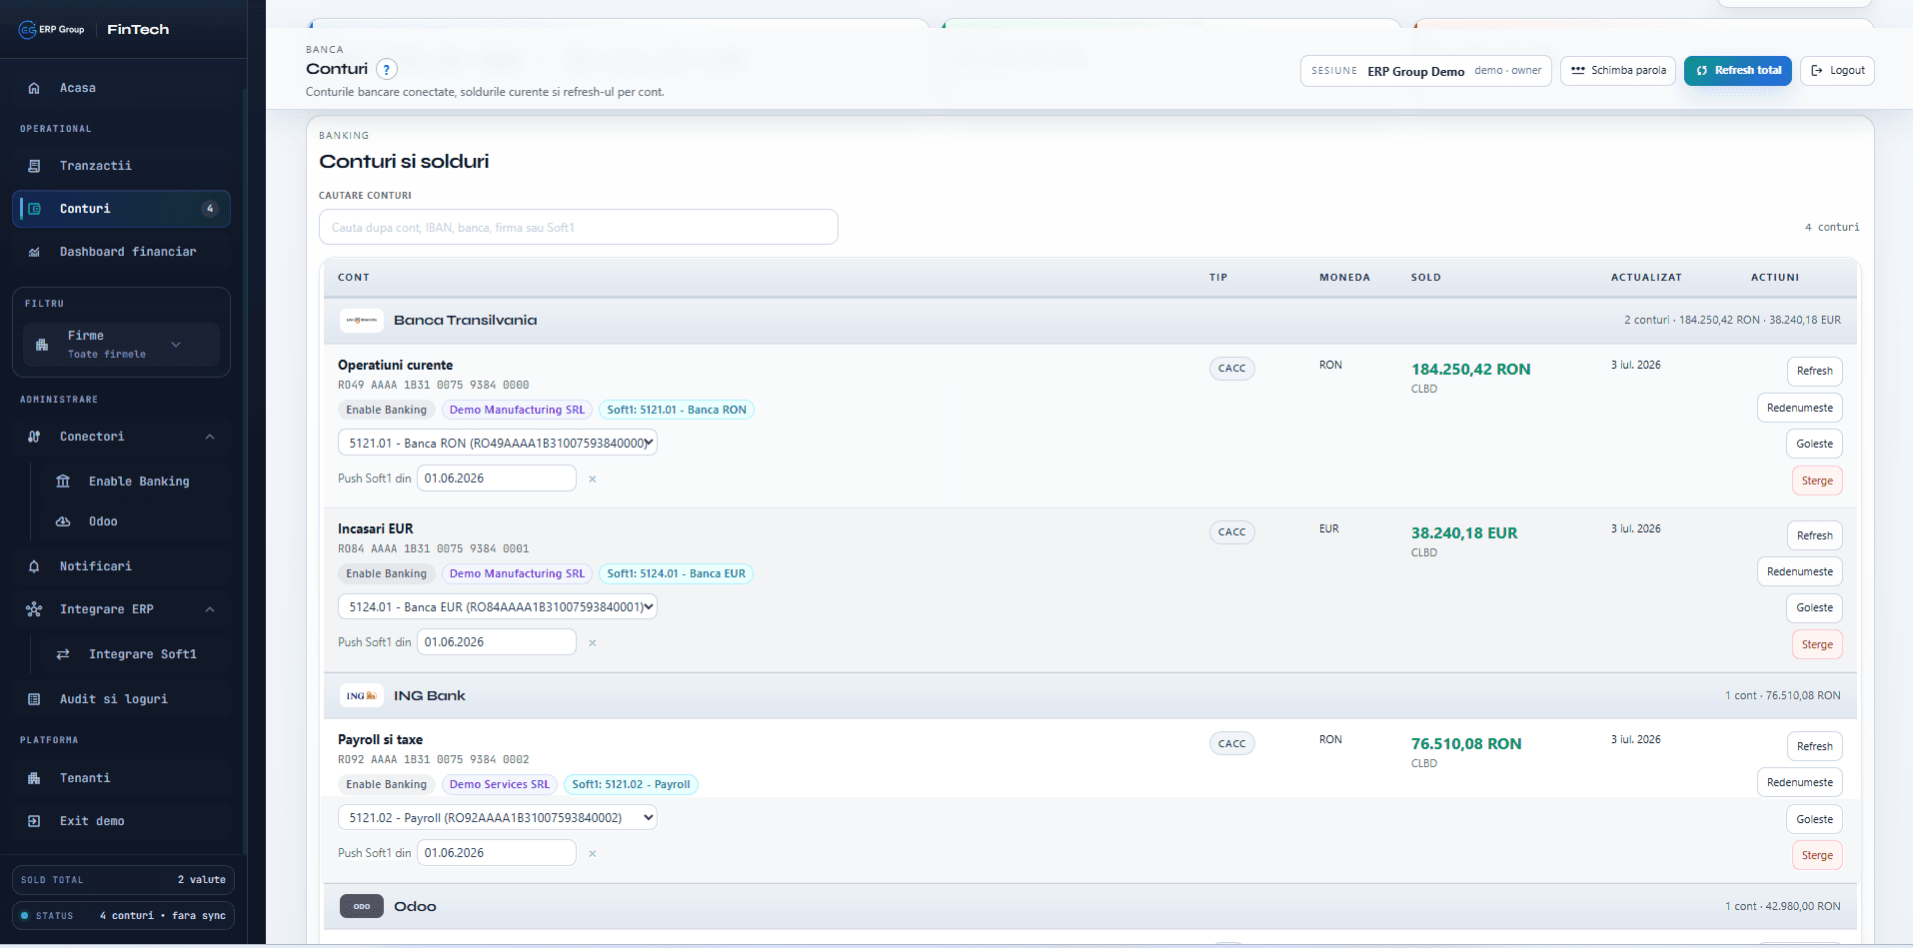Collapse the Integrare ERP section
The width and height of the screenshot is (1913, 948).
pyautogui.click(x=210, y=609)
